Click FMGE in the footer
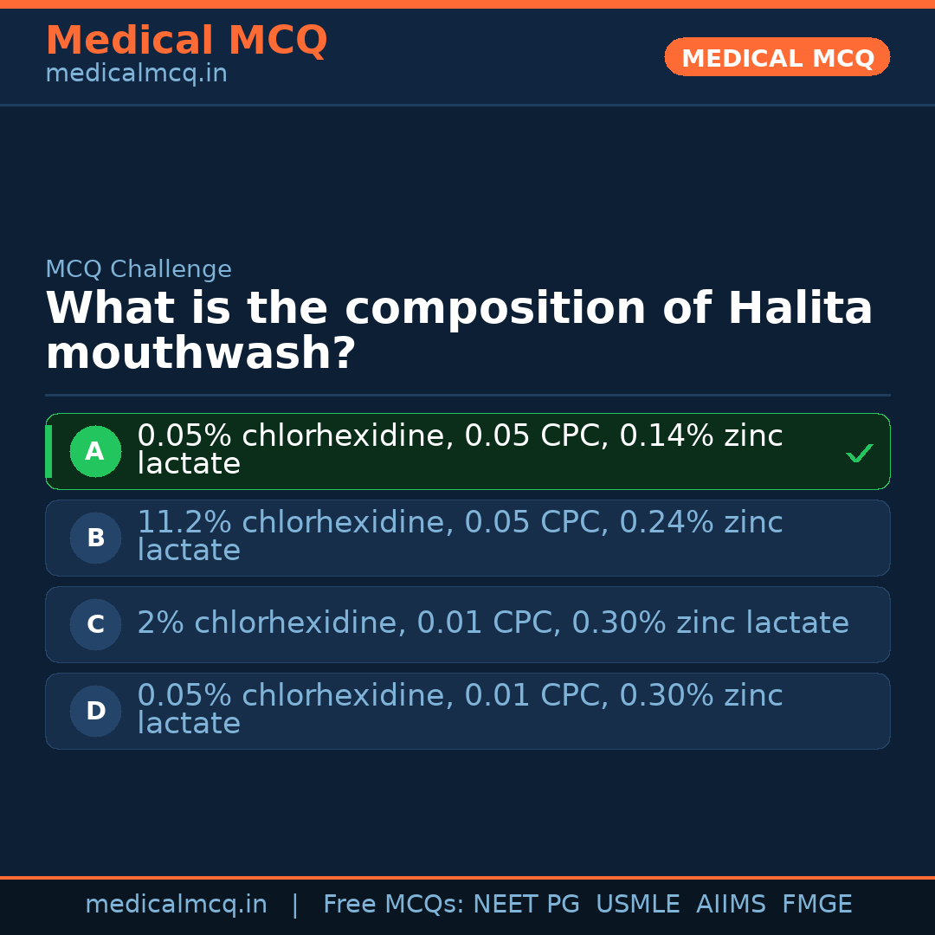This screenshot has width=935, height=935. point(816,905)
